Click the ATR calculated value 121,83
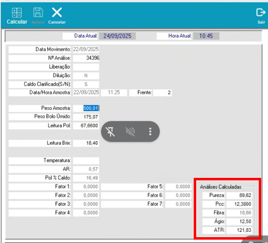268x243 pixels. tap(239, 230)
